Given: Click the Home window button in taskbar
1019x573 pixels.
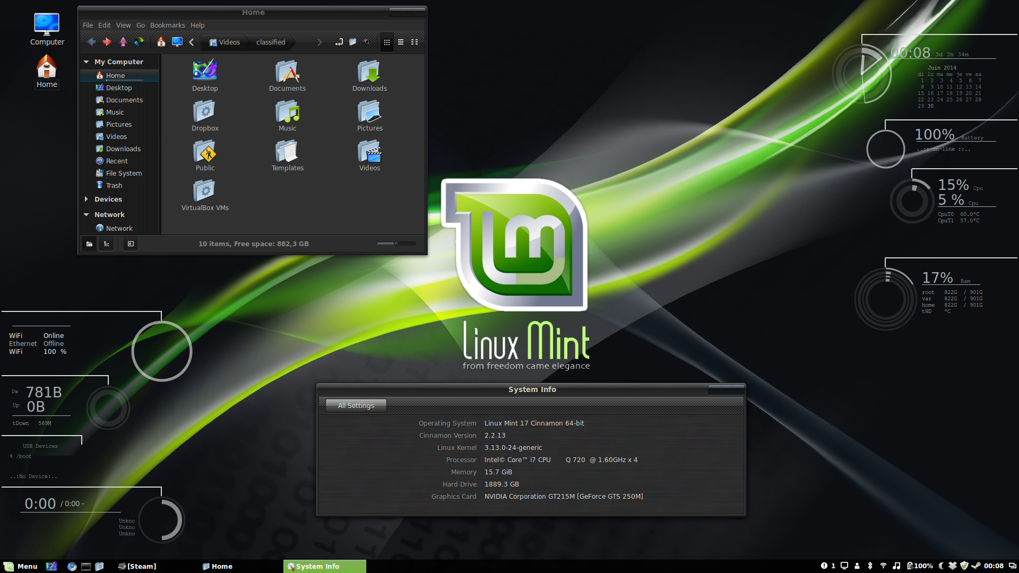Looking at the screenshot, I should click(x=218, y=566).
